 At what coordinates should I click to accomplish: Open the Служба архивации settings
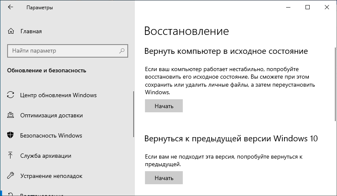(x=45, y=156)
